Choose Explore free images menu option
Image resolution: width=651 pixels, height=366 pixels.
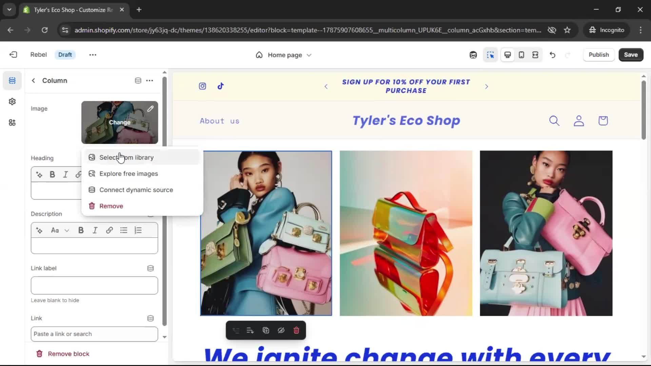click(x=129, y=174)
